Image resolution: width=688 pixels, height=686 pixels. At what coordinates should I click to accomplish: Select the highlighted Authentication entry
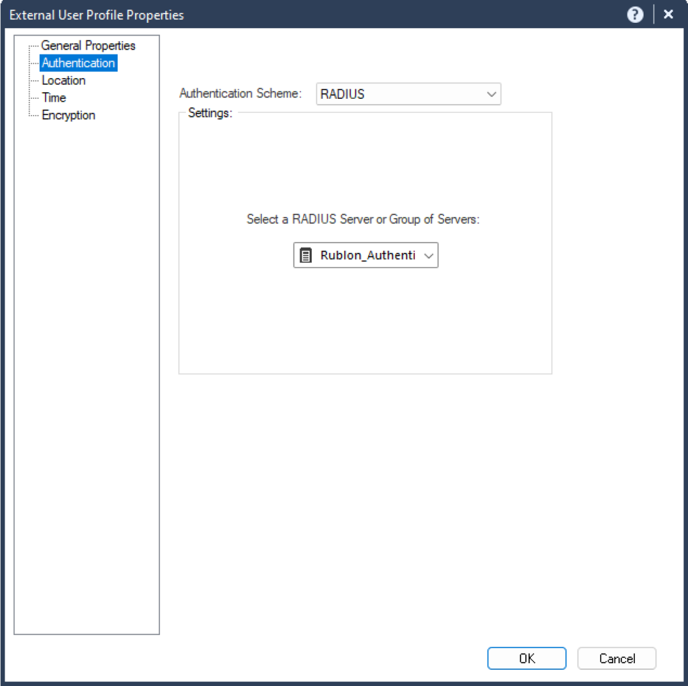pyautogui.click(x=79, y=63)
